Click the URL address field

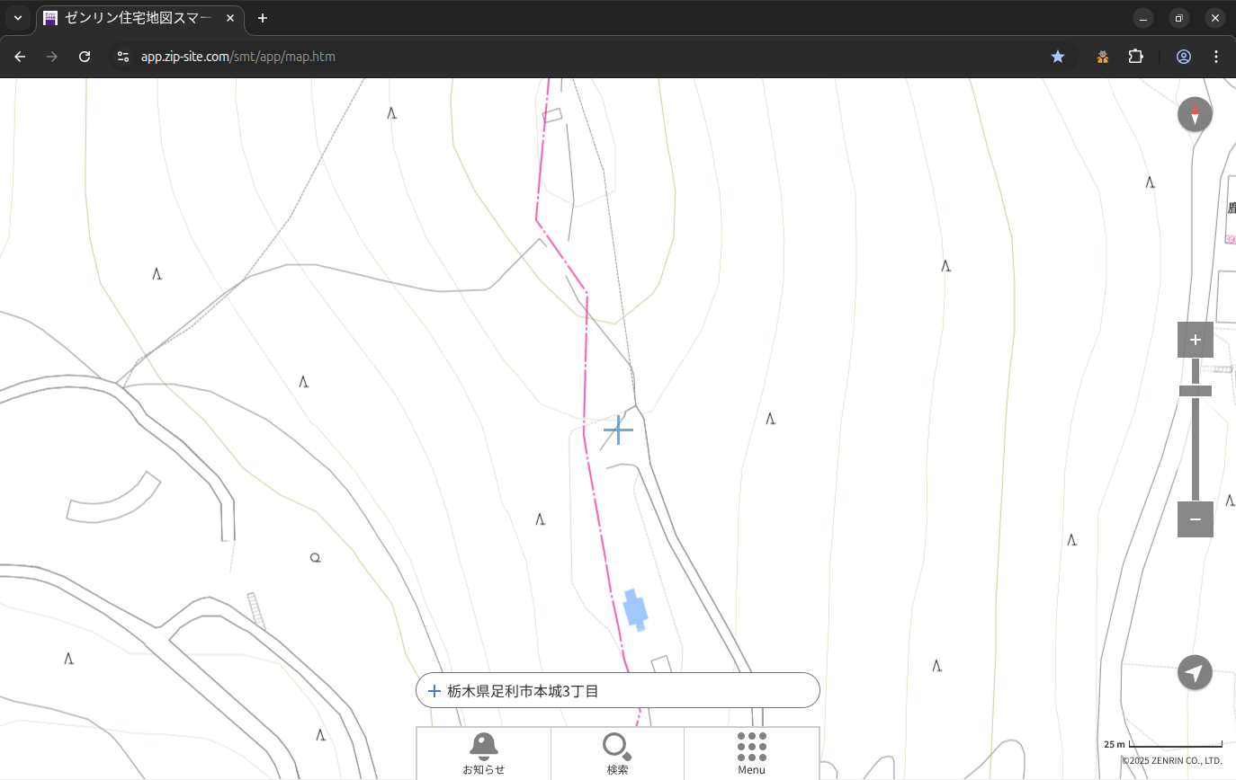point(540,57)
